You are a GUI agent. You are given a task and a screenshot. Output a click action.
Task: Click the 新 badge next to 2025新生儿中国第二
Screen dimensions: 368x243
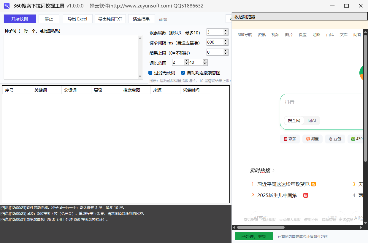(306, 196)
